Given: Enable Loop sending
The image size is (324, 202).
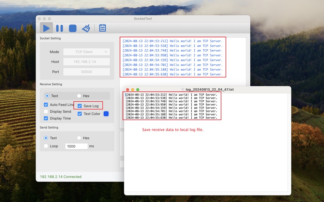Looking at the screenshot, I should [x=45, y=146].
